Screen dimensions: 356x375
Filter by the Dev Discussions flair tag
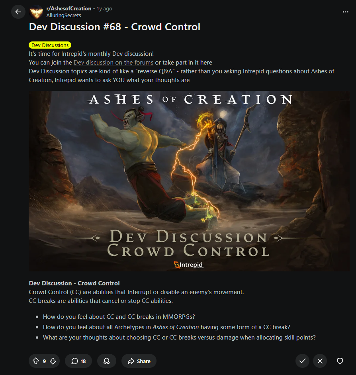coord(50,45)
